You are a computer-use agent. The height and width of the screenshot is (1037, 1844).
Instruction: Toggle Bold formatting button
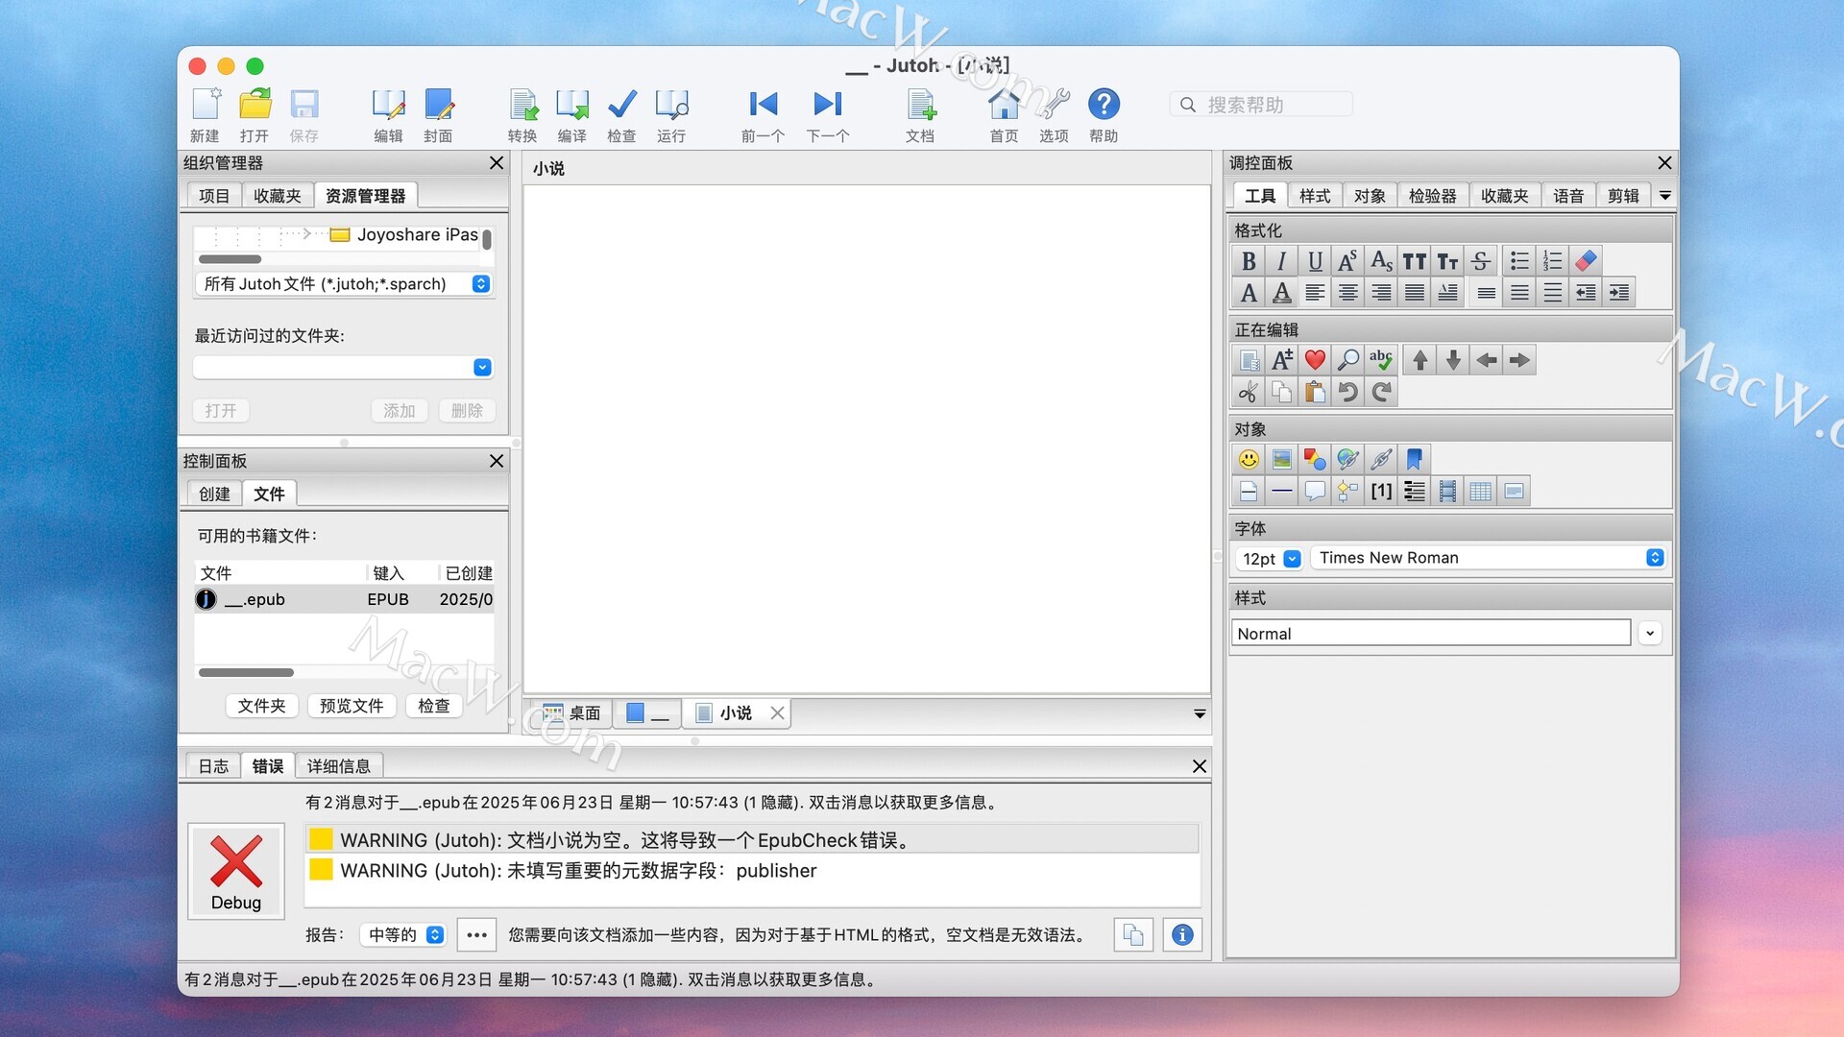click(1249, 260)
